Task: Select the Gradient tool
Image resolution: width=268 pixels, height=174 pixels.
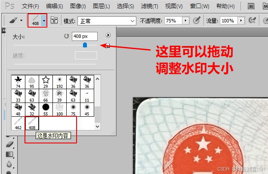Action: [x=9, y=154]
